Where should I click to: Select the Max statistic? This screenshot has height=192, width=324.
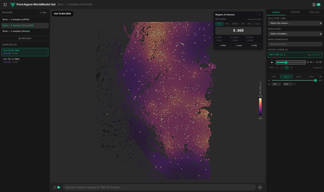(x=250, y=24)
